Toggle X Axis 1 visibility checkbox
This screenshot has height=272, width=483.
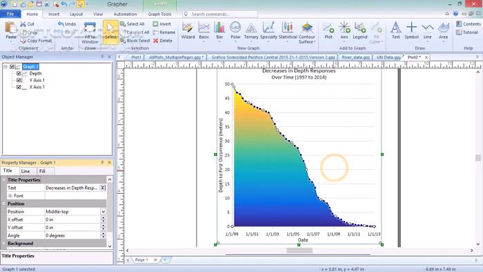pos(19,87)
